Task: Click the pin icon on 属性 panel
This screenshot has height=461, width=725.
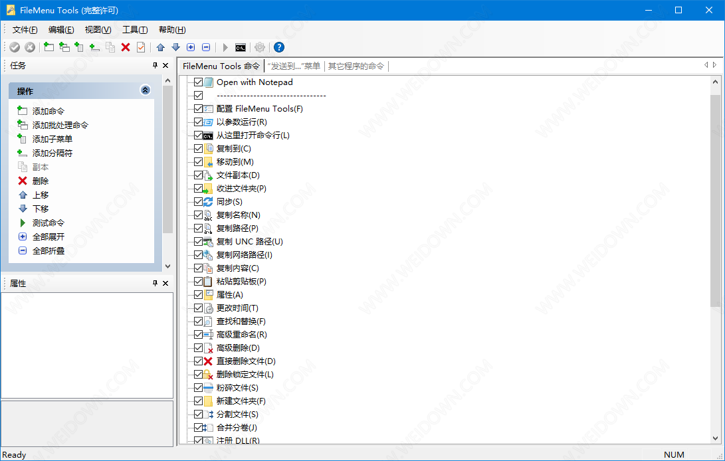Action: tap(155, 284)
